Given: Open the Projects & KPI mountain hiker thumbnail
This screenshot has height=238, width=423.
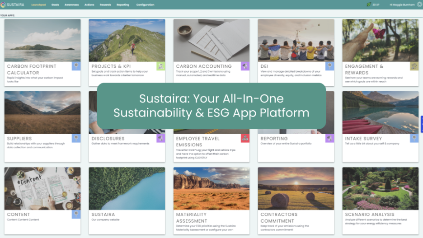Looking at the screenshot, I should [x=127, y=41].
